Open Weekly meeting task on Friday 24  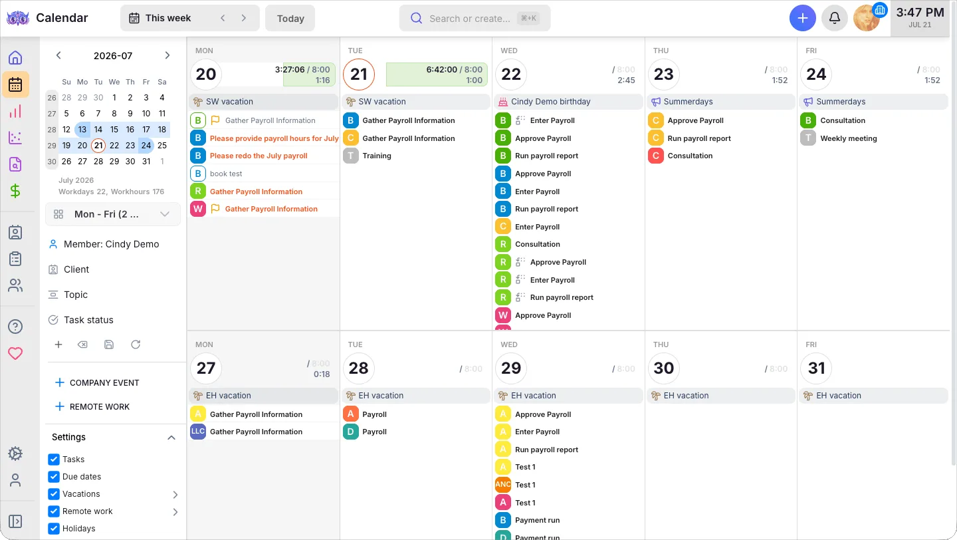click(849, 138)
